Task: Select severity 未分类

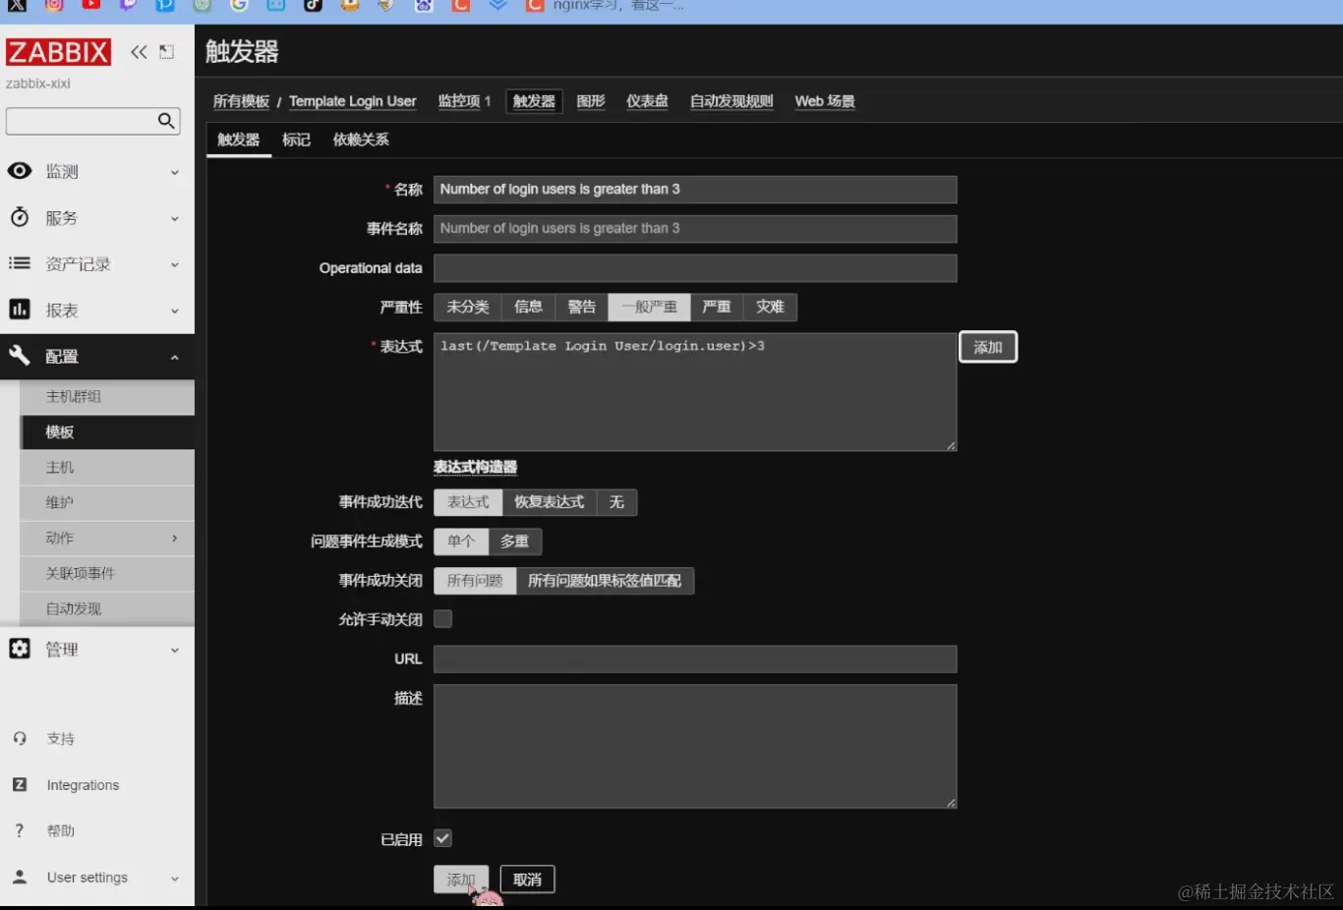Action: click(x=468, y=307)
